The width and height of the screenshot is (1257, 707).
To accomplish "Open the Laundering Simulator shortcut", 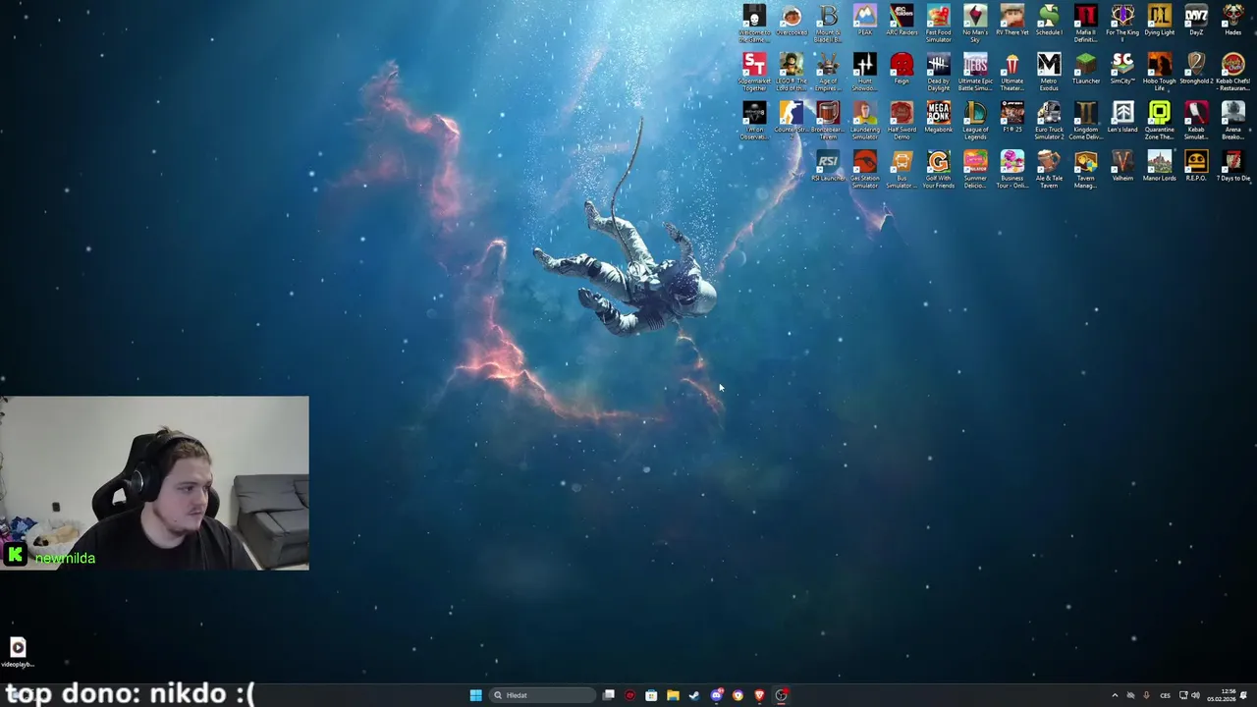I will pyautogui.click(x=864, y=119).
